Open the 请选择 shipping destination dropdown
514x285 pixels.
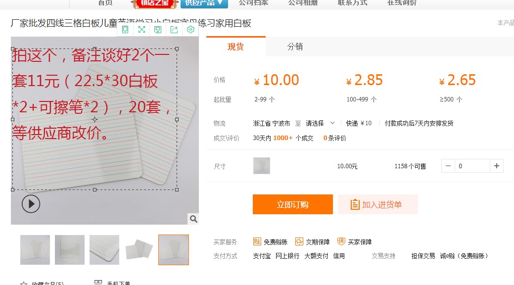[x=320, y=123]
